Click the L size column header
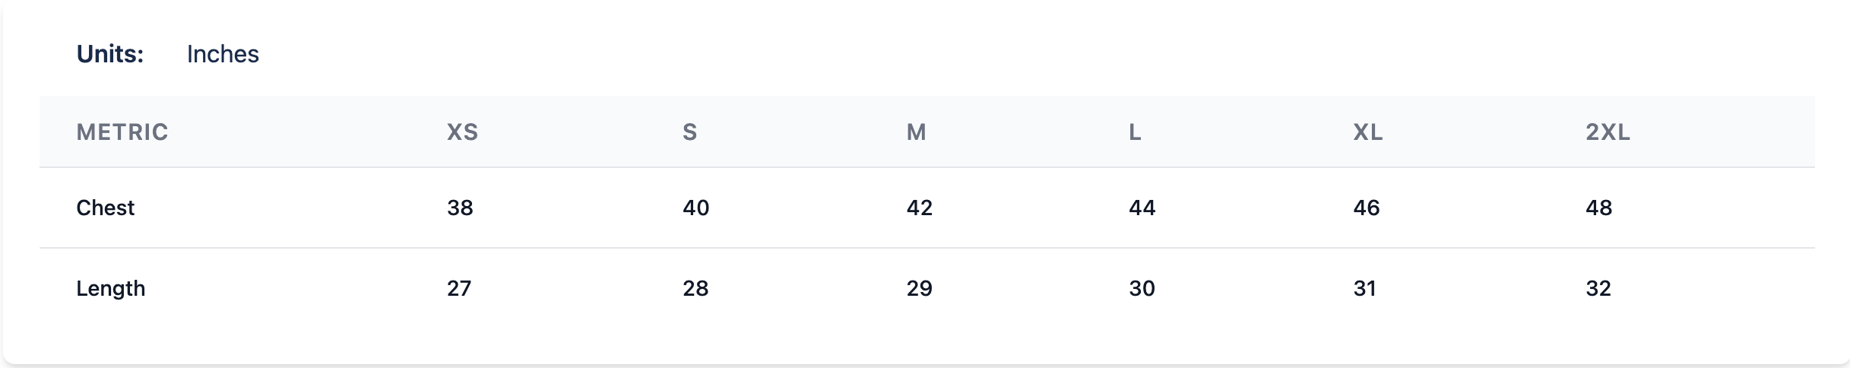 1135,132
